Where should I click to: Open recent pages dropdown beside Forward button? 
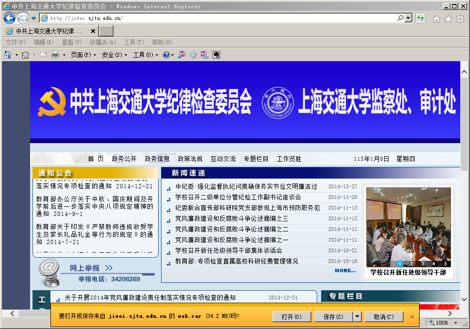point(33,18)
